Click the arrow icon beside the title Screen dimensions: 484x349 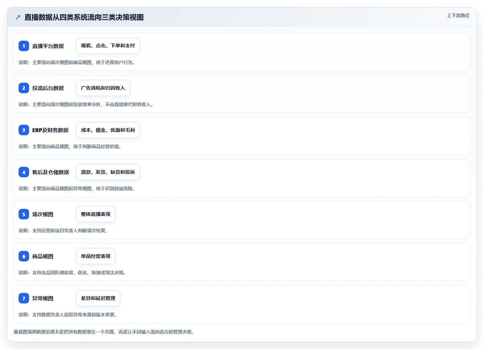pos(18,18)
